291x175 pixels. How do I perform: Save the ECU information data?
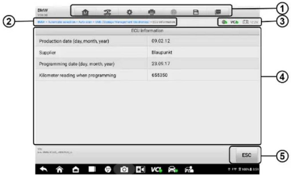196,12
